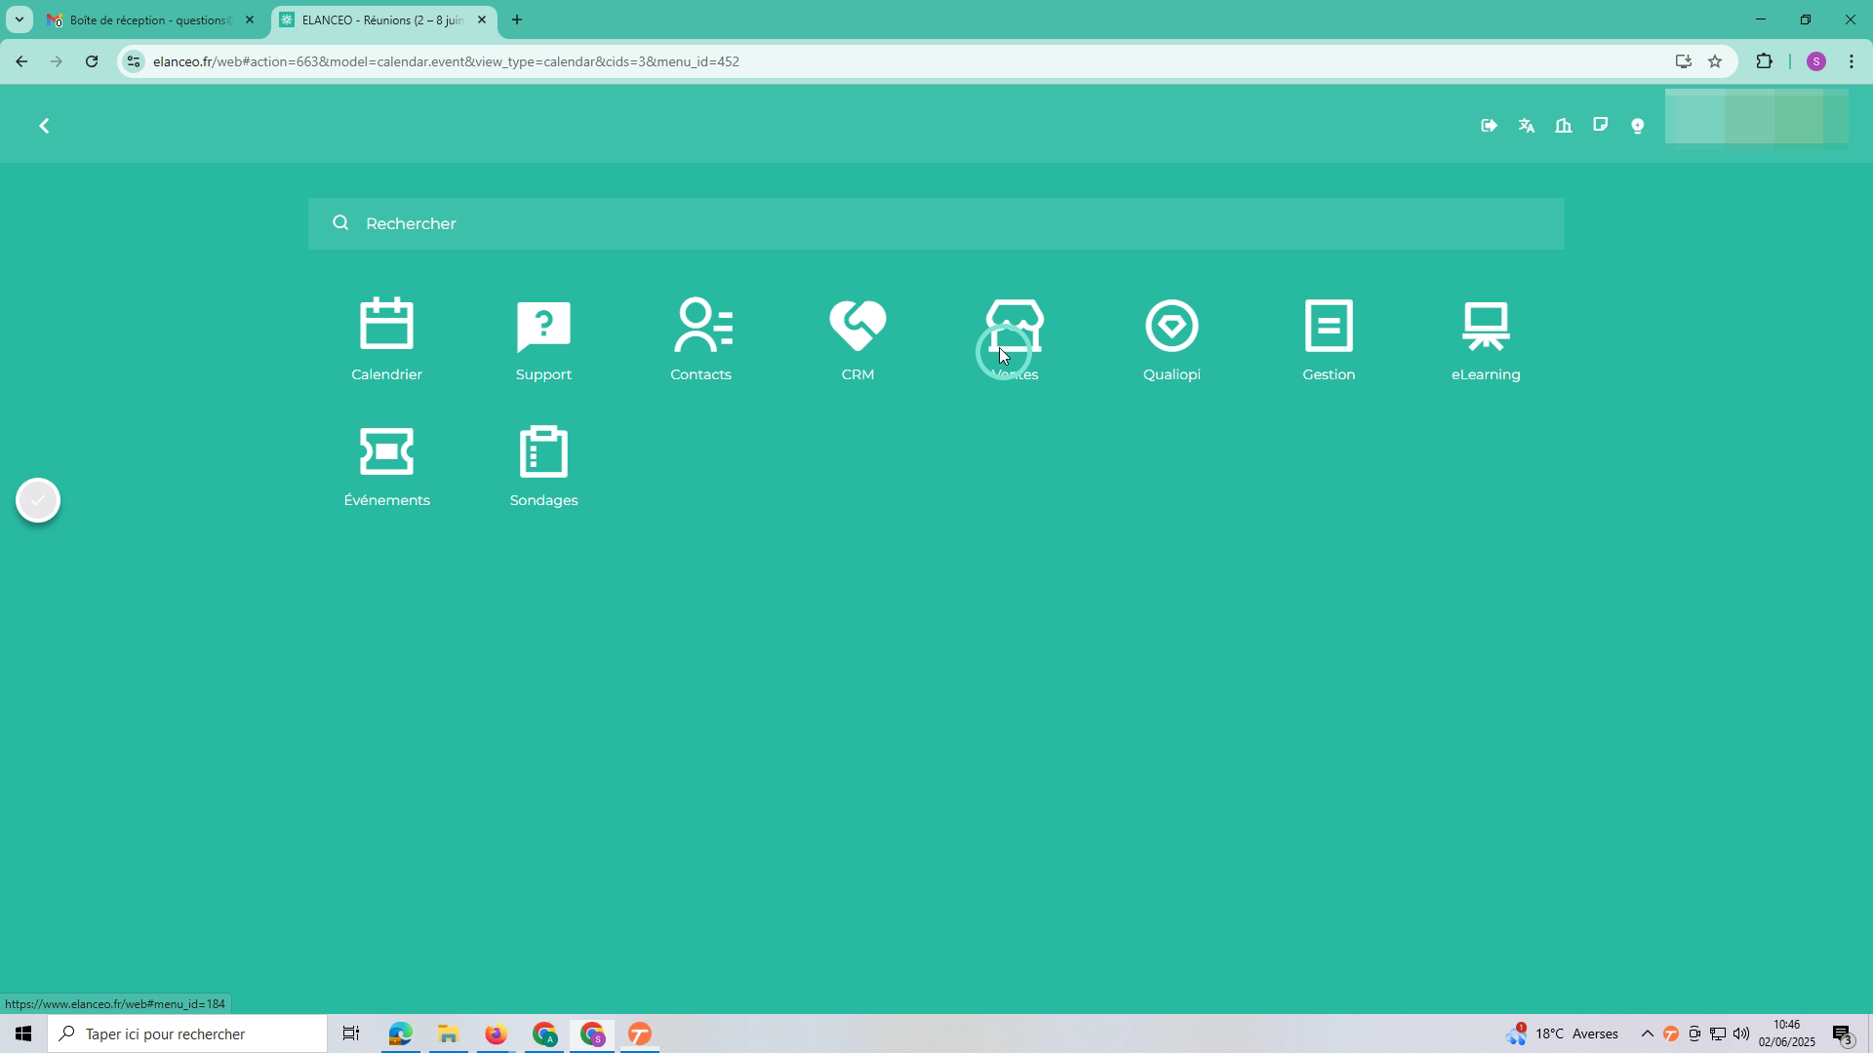This screenshot has width=1873, height=1053.
Task: Click the browser back button
Action: pyautogui.click(x=21, y=61)
